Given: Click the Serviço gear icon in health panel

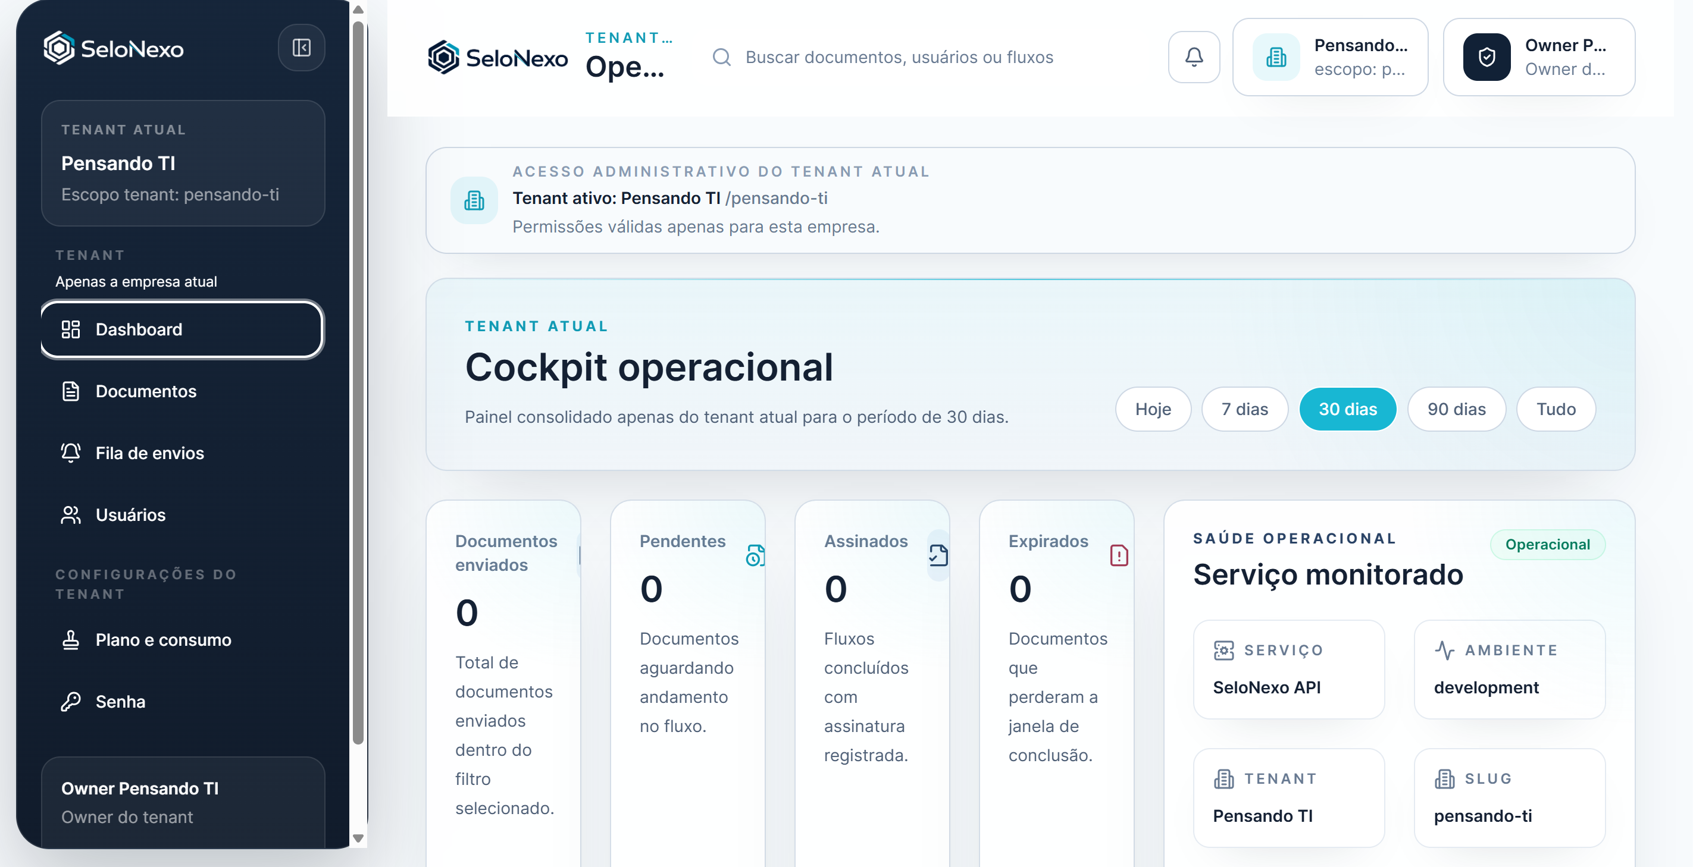Looking at the screenshot, I should point(1223,651).
